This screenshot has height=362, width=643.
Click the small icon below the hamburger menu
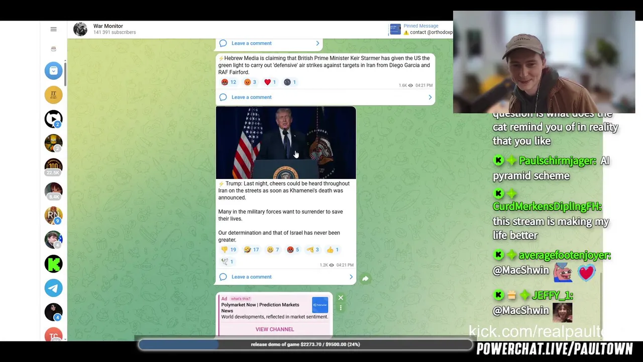(x=53, y=49)
